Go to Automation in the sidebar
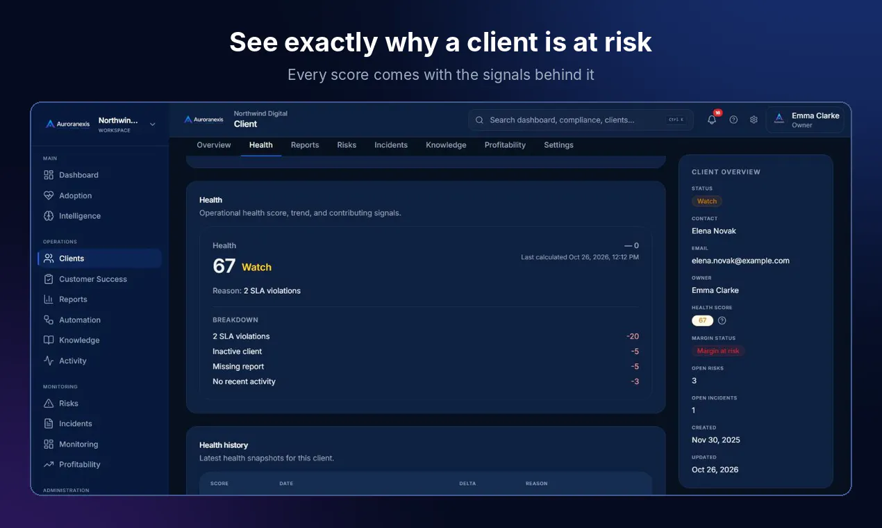 [99, 320]
